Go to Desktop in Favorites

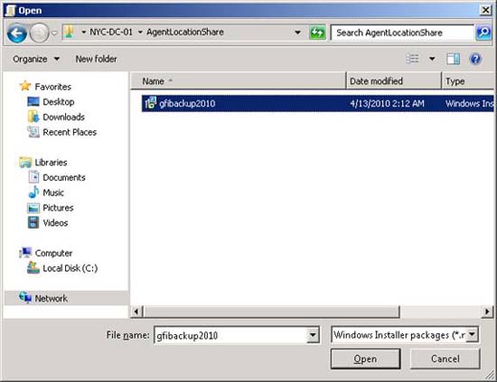59,102
